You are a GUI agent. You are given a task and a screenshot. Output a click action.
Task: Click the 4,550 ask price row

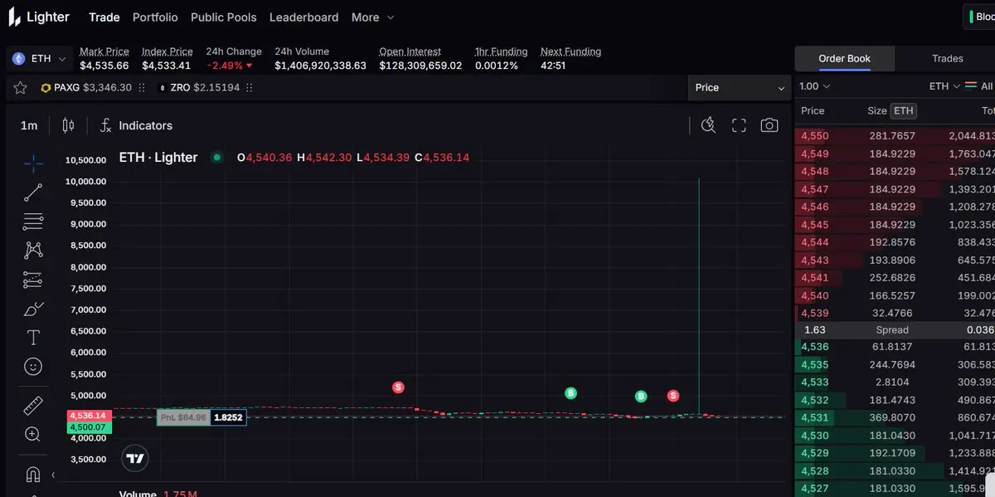(895, 136)
